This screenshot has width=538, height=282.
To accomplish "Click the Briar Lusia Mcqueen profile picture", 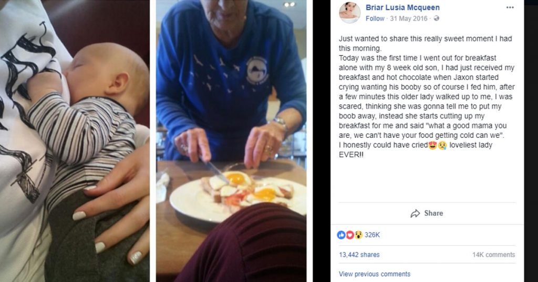I will click(349, 13).
